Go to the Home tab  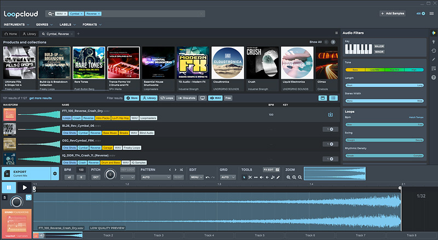pyautogui.click(x=11, y=34)
